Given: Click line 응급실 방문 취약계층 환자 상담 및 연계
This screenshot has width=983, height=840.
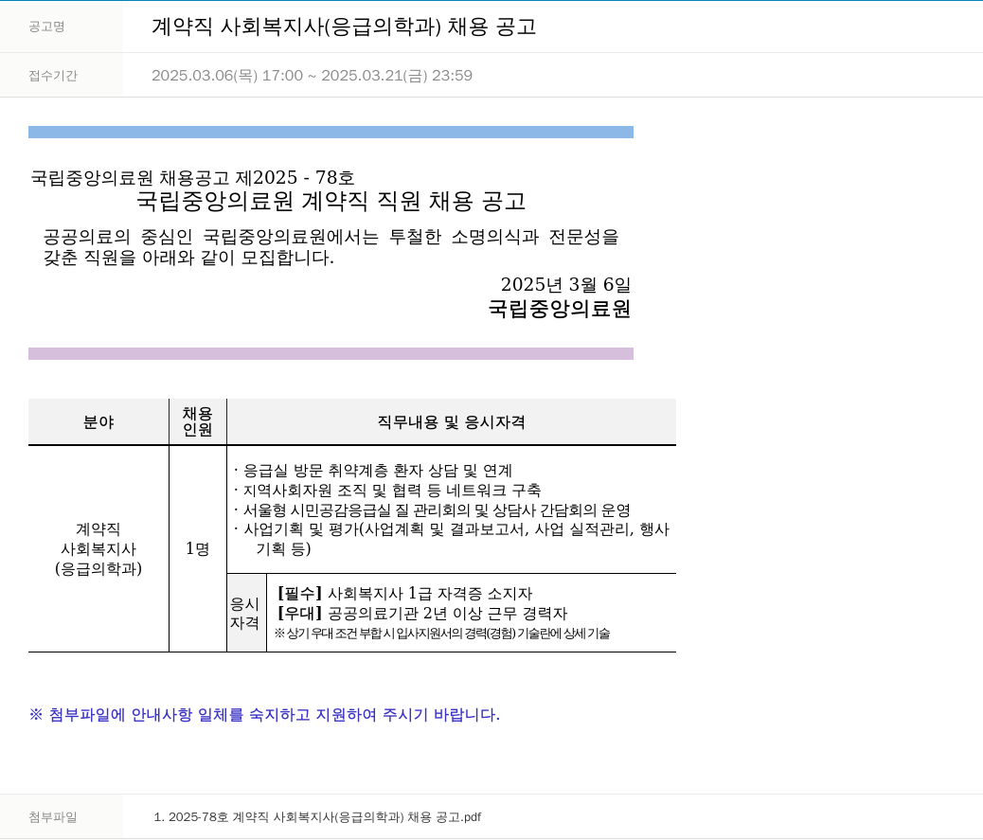Looking at the screenshot, I should [x=373, y=470].
